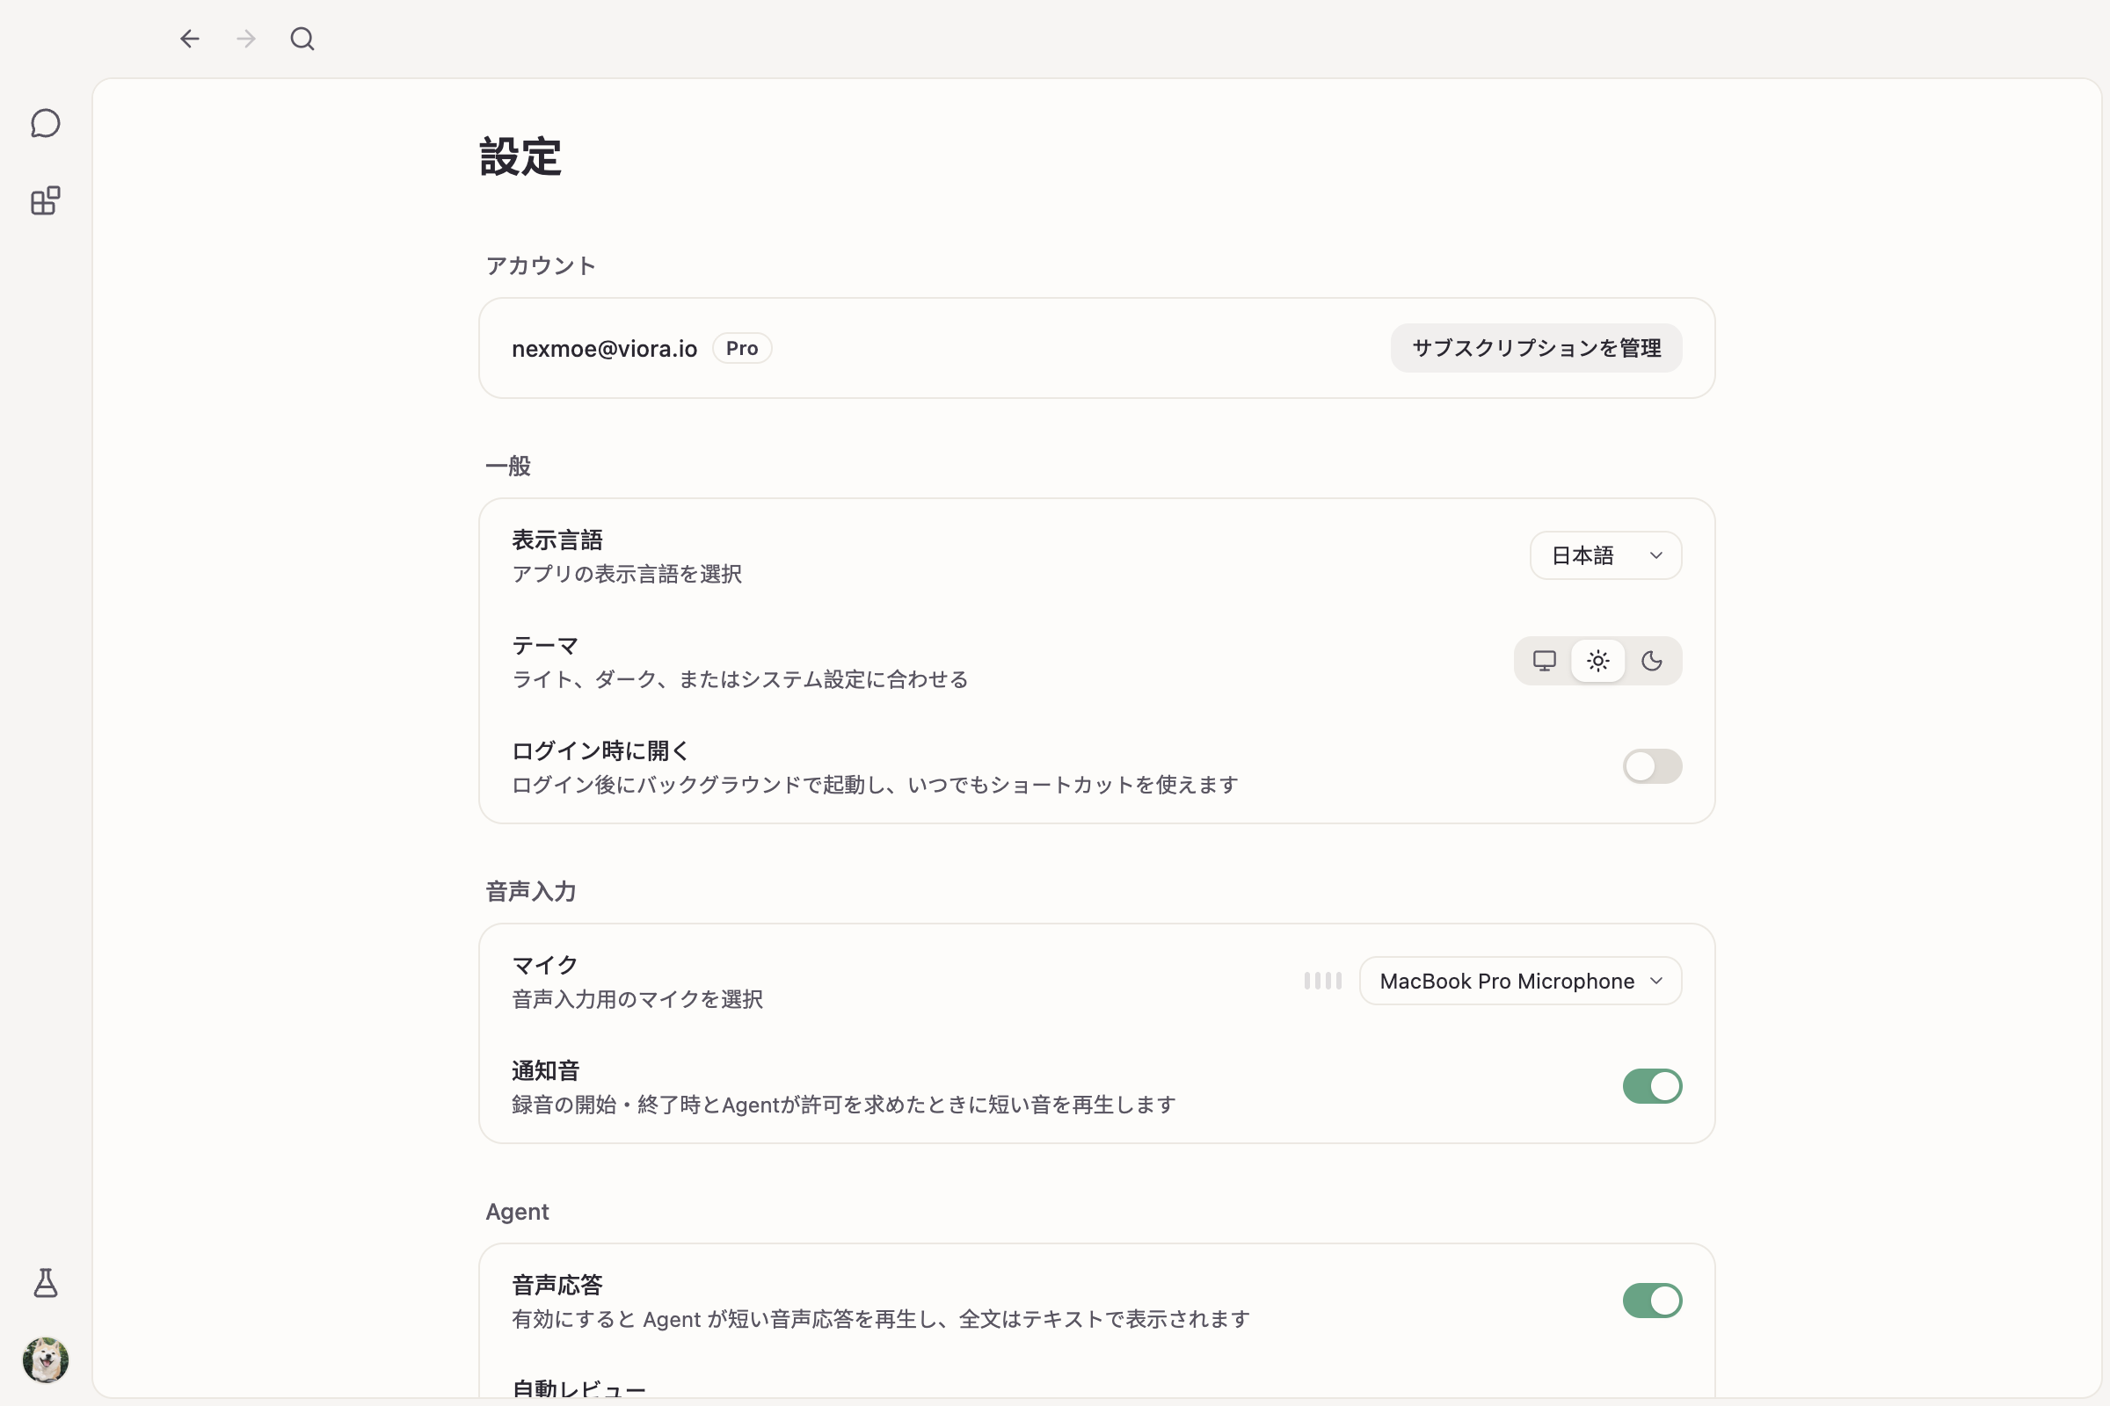Click the 音声入力用のマイクを選択 description
The width and height of the screenshot is (2110, 1406).
pos(637,1000)
